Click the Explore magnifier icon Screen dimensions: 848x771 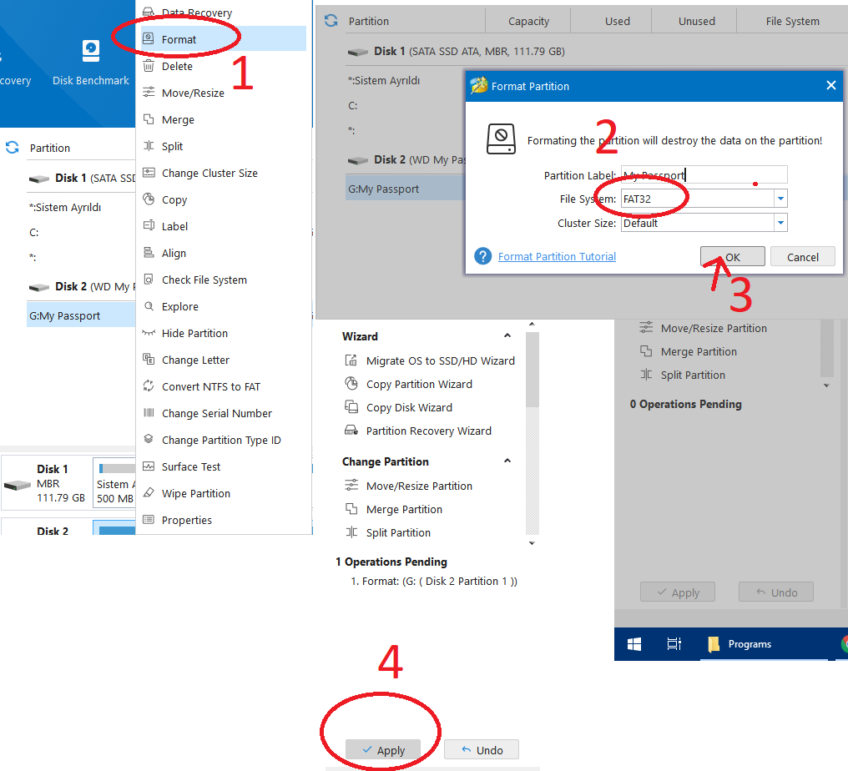(149, 306)
